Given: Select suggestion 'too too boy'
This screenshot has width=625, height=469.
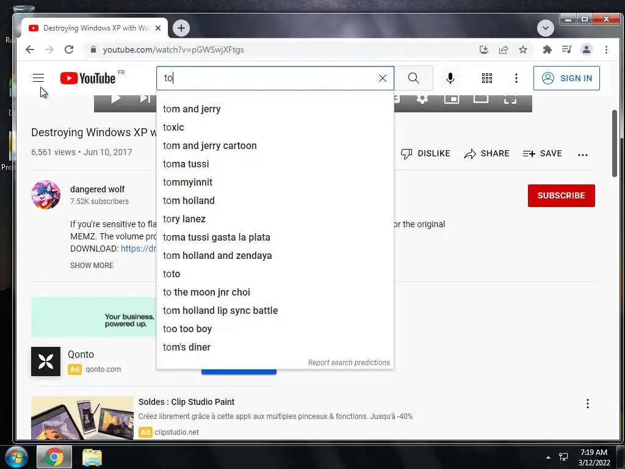Looking at the screenshot, I should [x=275, y=329].
